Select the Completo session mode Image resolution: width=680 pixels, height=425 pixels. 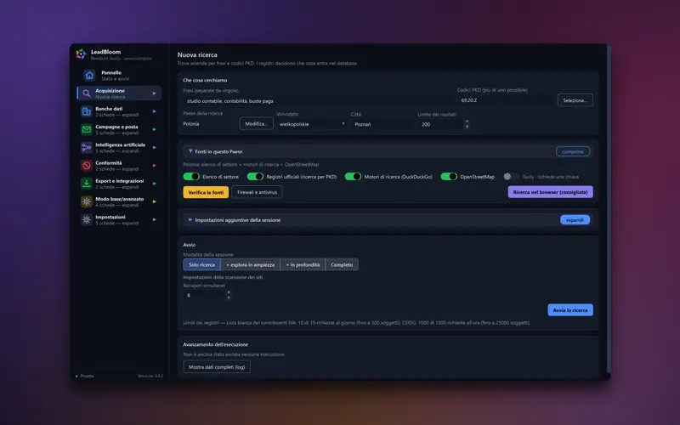pyautogui.click(x=342, y=264)
